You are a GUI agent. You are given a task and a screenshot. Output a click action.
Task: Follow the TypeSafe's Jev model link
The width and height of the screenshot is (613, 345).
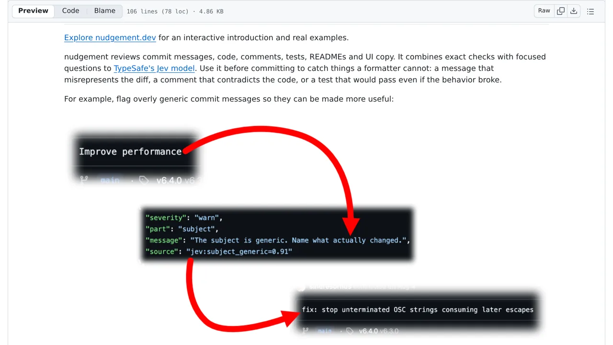pos(154,69)
